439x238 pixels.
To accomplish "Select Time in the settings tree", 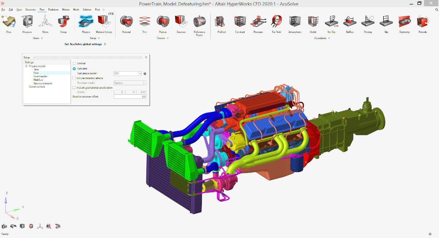I will point(36,69).
